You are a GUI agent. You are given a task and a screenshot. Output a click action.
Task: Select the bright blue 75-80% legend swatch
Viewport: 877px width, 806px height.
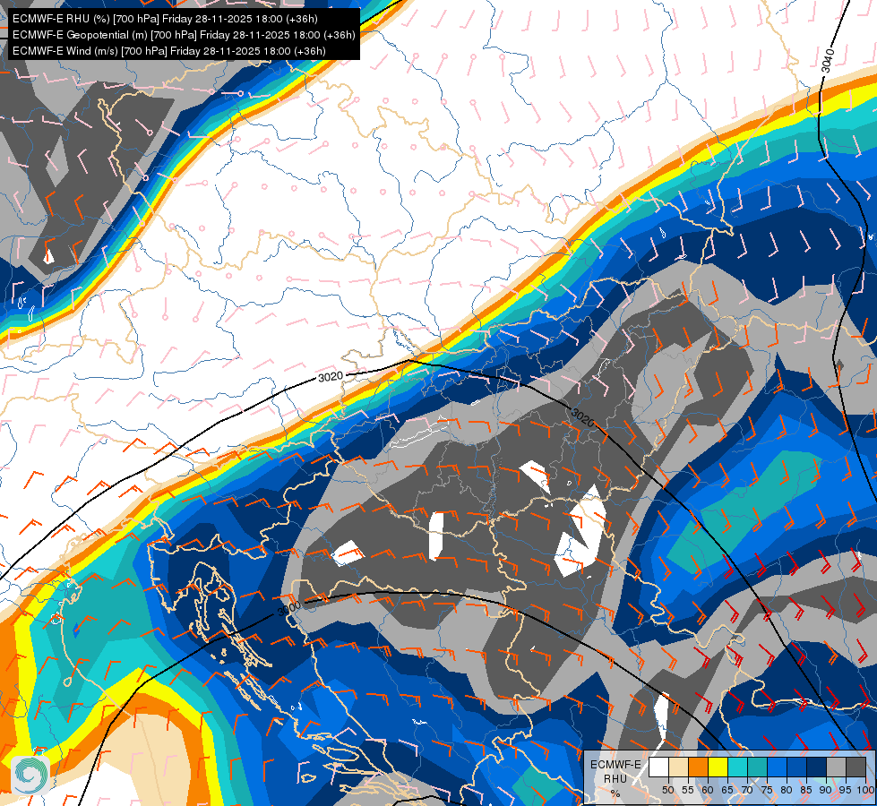(x=778, y=767)
